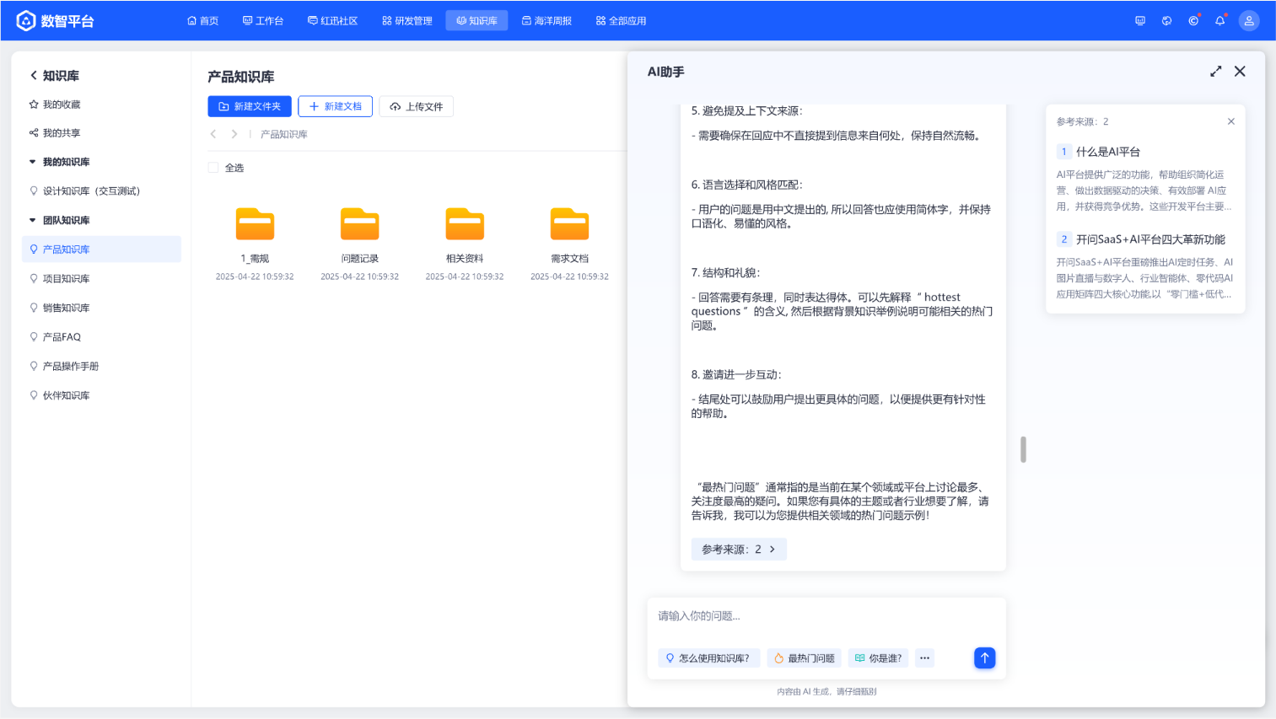Screen dimensions: 1276x719
Task: Select 伙伴知识库 in sidebar
Action: coord(101,395)
